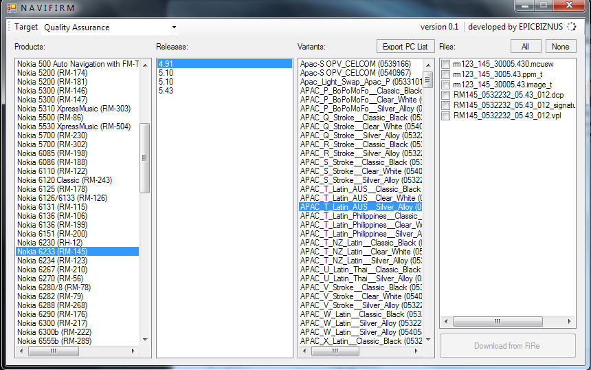The height and width of the screenshot is (370, 591).
Task: Select APAC_T_Latin_AUS__Silver_Alloy variant
Action: [x=361, y=207]
